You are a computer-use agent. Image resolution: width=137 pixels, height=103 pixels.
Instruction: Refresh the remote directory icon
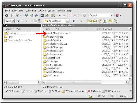coord(104,21)
